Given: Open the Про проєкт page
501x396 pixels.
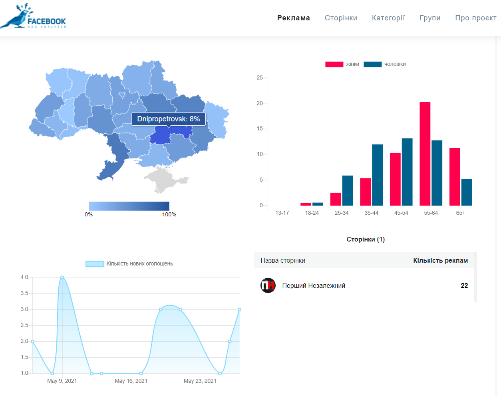Looking at the screenshot, I should (x=475, y=18).
